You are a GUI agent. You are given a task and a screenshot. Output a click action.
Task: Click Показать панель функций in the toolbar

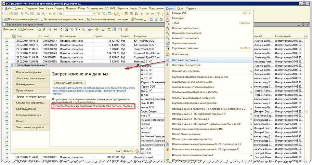tap(21, 20)
